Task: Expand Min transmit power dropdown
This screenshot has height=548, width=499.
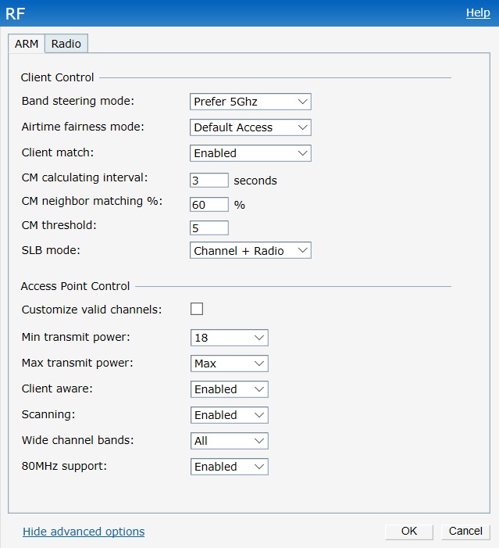Action: click(229, 338)
